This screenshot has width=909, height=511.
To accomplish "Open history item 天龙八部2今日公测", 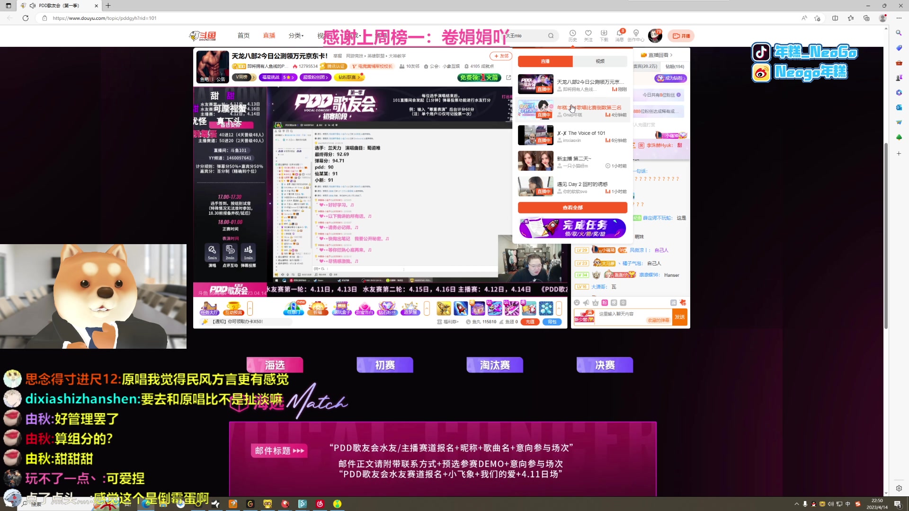I will pos(572,84).
